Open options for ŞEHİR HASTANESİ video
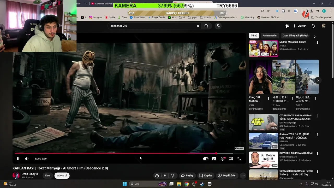Viewport: 334px width, 188px height. click(317, 135)
